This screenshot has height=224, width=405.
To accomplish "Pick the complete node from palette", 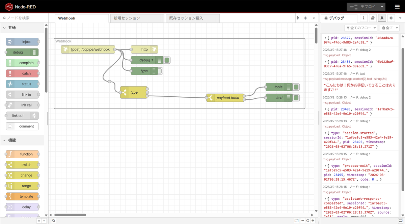I will (22, 63).
